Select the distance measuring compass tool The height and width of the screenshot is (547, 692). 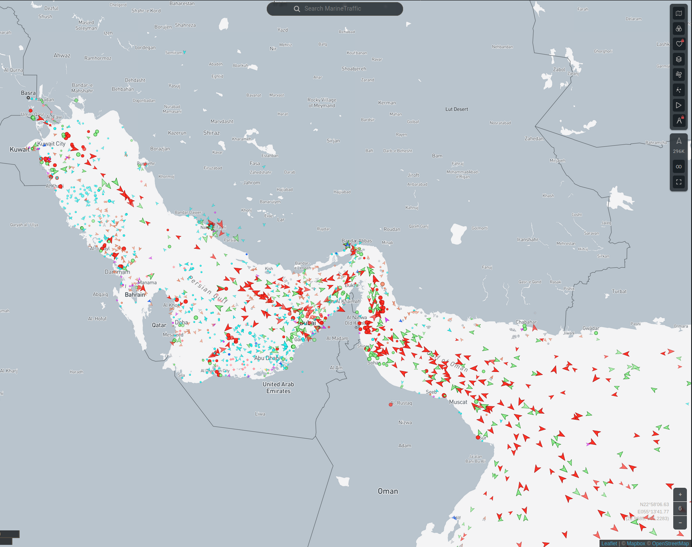click(x=679, y=121)
